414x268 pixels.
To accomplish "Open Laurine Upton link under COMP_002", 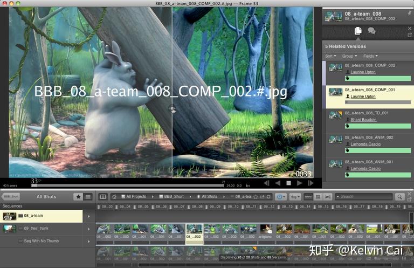I will click(363, 72).
